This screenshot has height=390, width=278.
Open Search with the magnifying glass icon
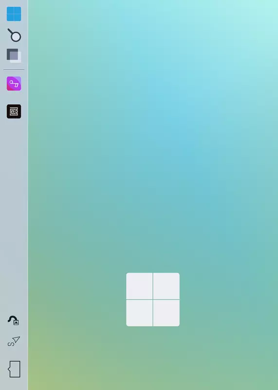(15, 35)
